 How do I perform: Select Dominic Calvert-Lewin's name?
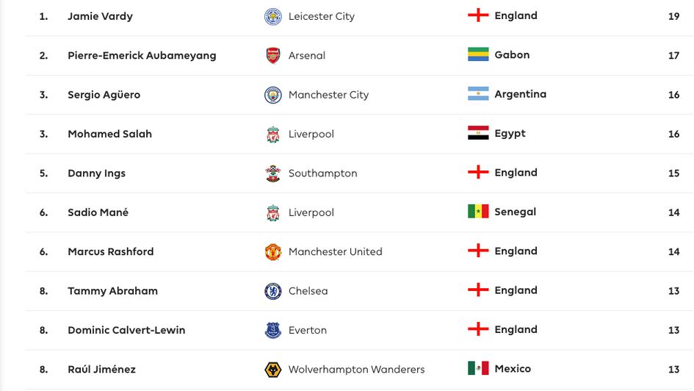[126, 330]
